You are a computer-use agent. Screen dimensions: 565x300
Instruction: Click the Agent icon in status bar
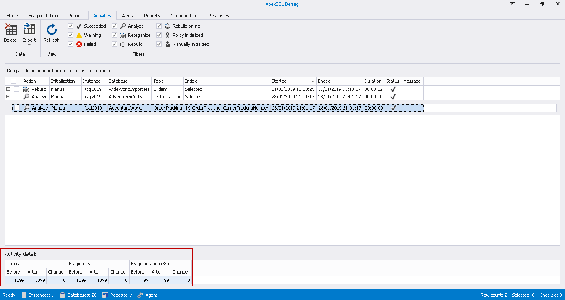click(140, 295)
